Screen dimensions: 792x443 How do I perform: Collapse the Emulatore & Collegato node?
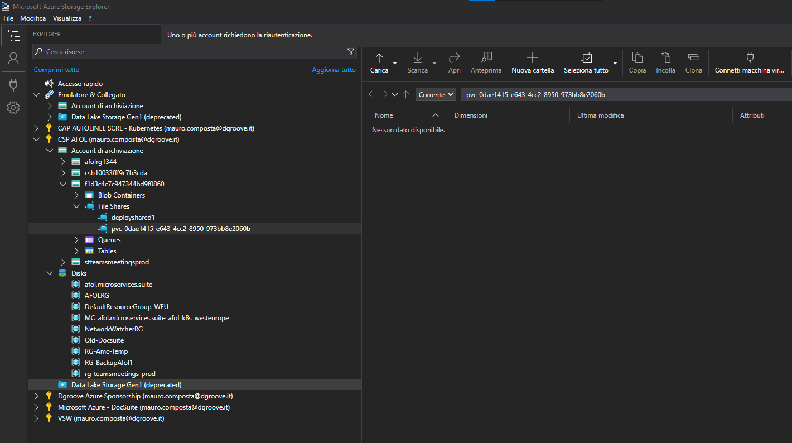point(36,94)
